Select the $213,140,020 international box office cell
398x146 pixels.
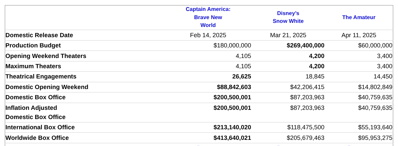(232, 127)
